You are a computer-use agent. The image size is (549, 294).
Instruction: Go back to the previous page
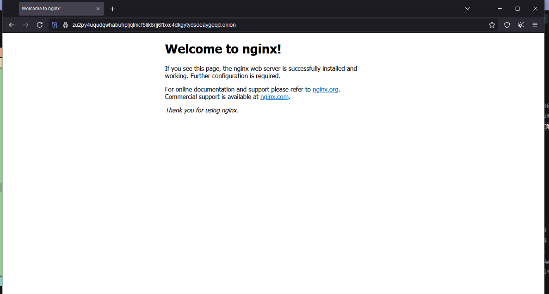coord(12,25)
